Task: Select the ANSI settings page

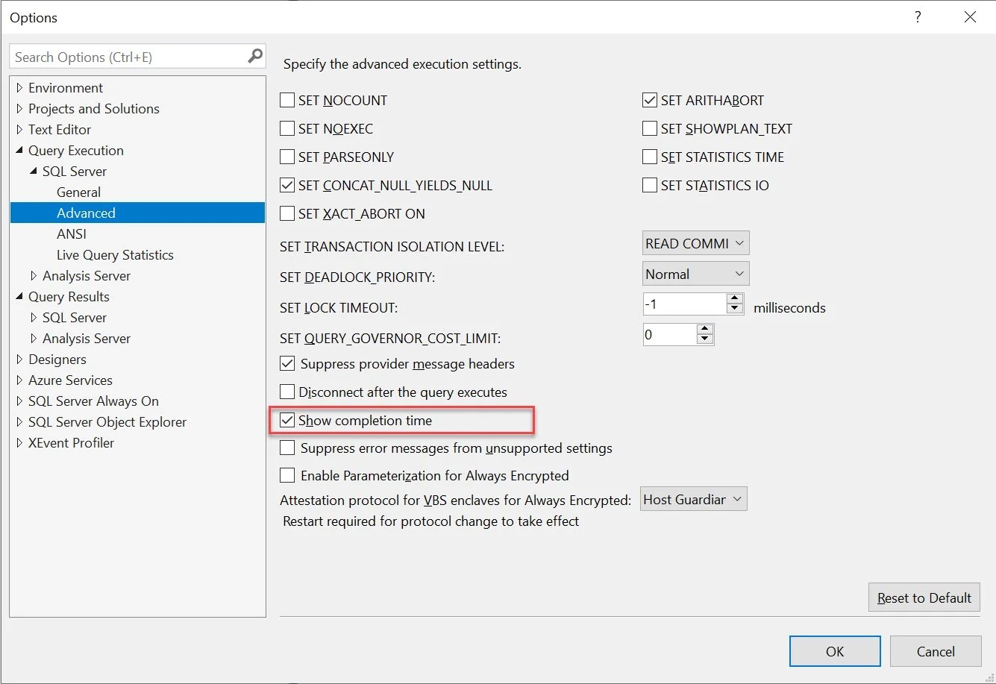Action: pos(72,233)
